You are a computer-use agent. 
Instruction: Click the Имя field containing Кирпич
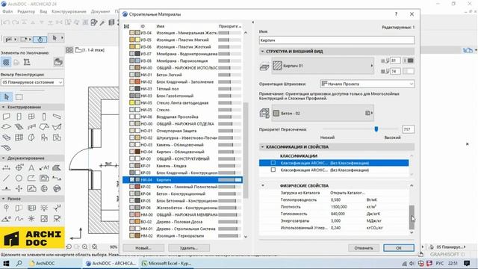click(337, 40)
